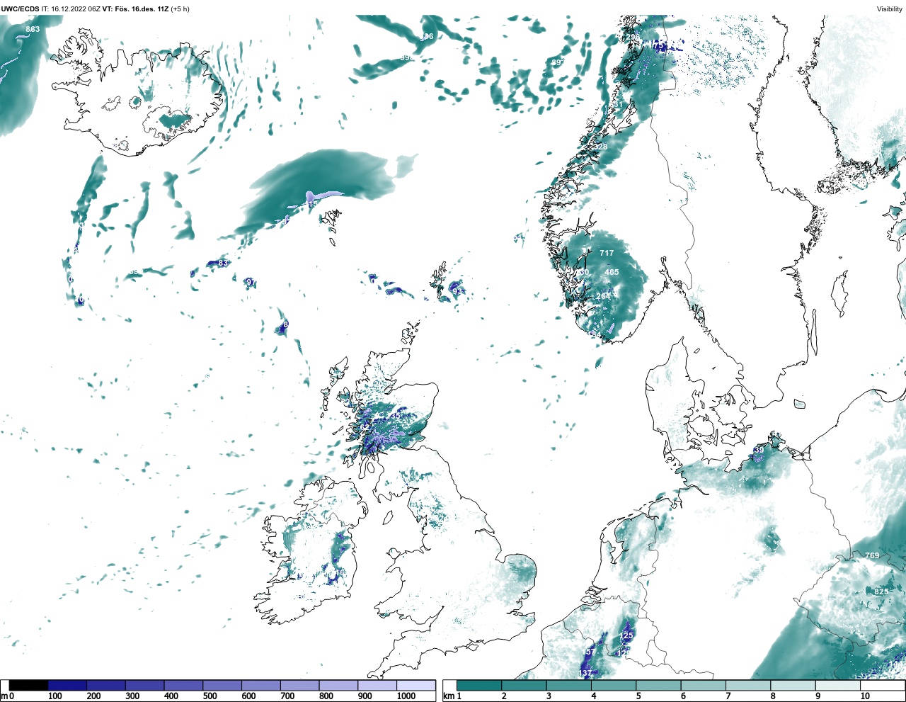The image size is (906, 702).
Task: Click the 7–8 km pale teal swatch
Action: pyautogui.click(x=748, y=685)
